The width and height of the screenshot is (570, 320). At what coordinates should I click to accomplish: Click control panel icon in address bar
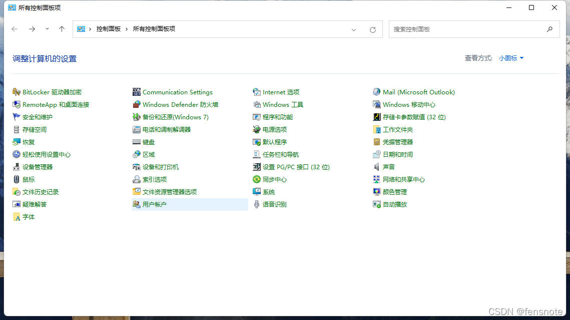tap(81, 29)
